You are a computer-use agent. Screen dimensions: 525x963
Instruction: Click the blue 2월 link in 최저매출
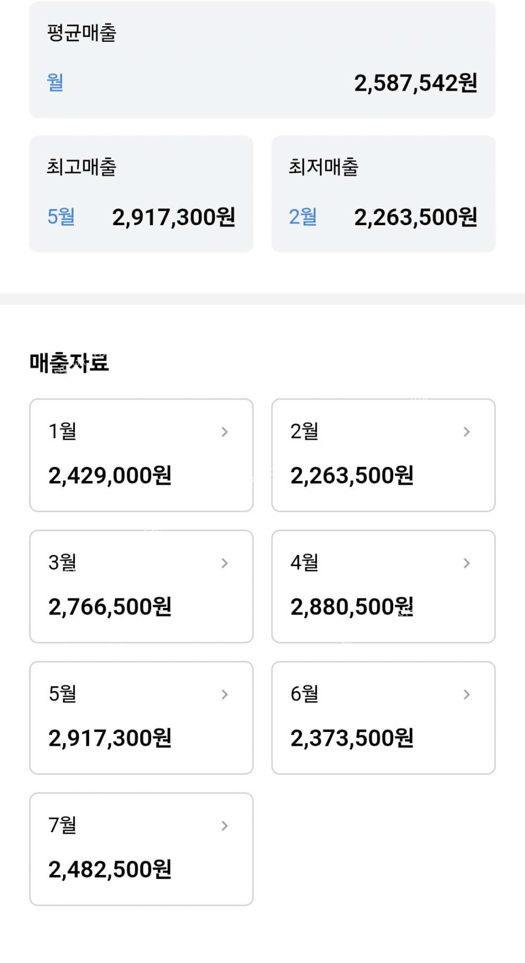(303, 217)
